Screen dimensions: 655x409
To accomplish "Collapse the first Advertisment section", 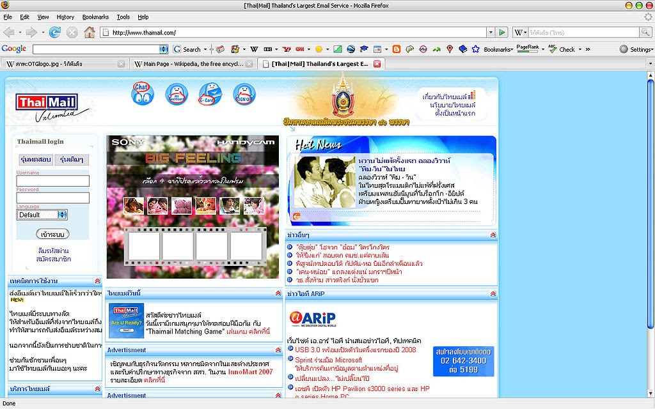I will tap(278, 350).
